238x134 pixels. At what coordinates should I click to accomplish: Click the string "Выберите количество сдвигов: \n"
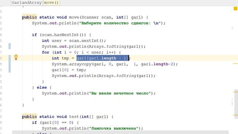coord(120,23)
